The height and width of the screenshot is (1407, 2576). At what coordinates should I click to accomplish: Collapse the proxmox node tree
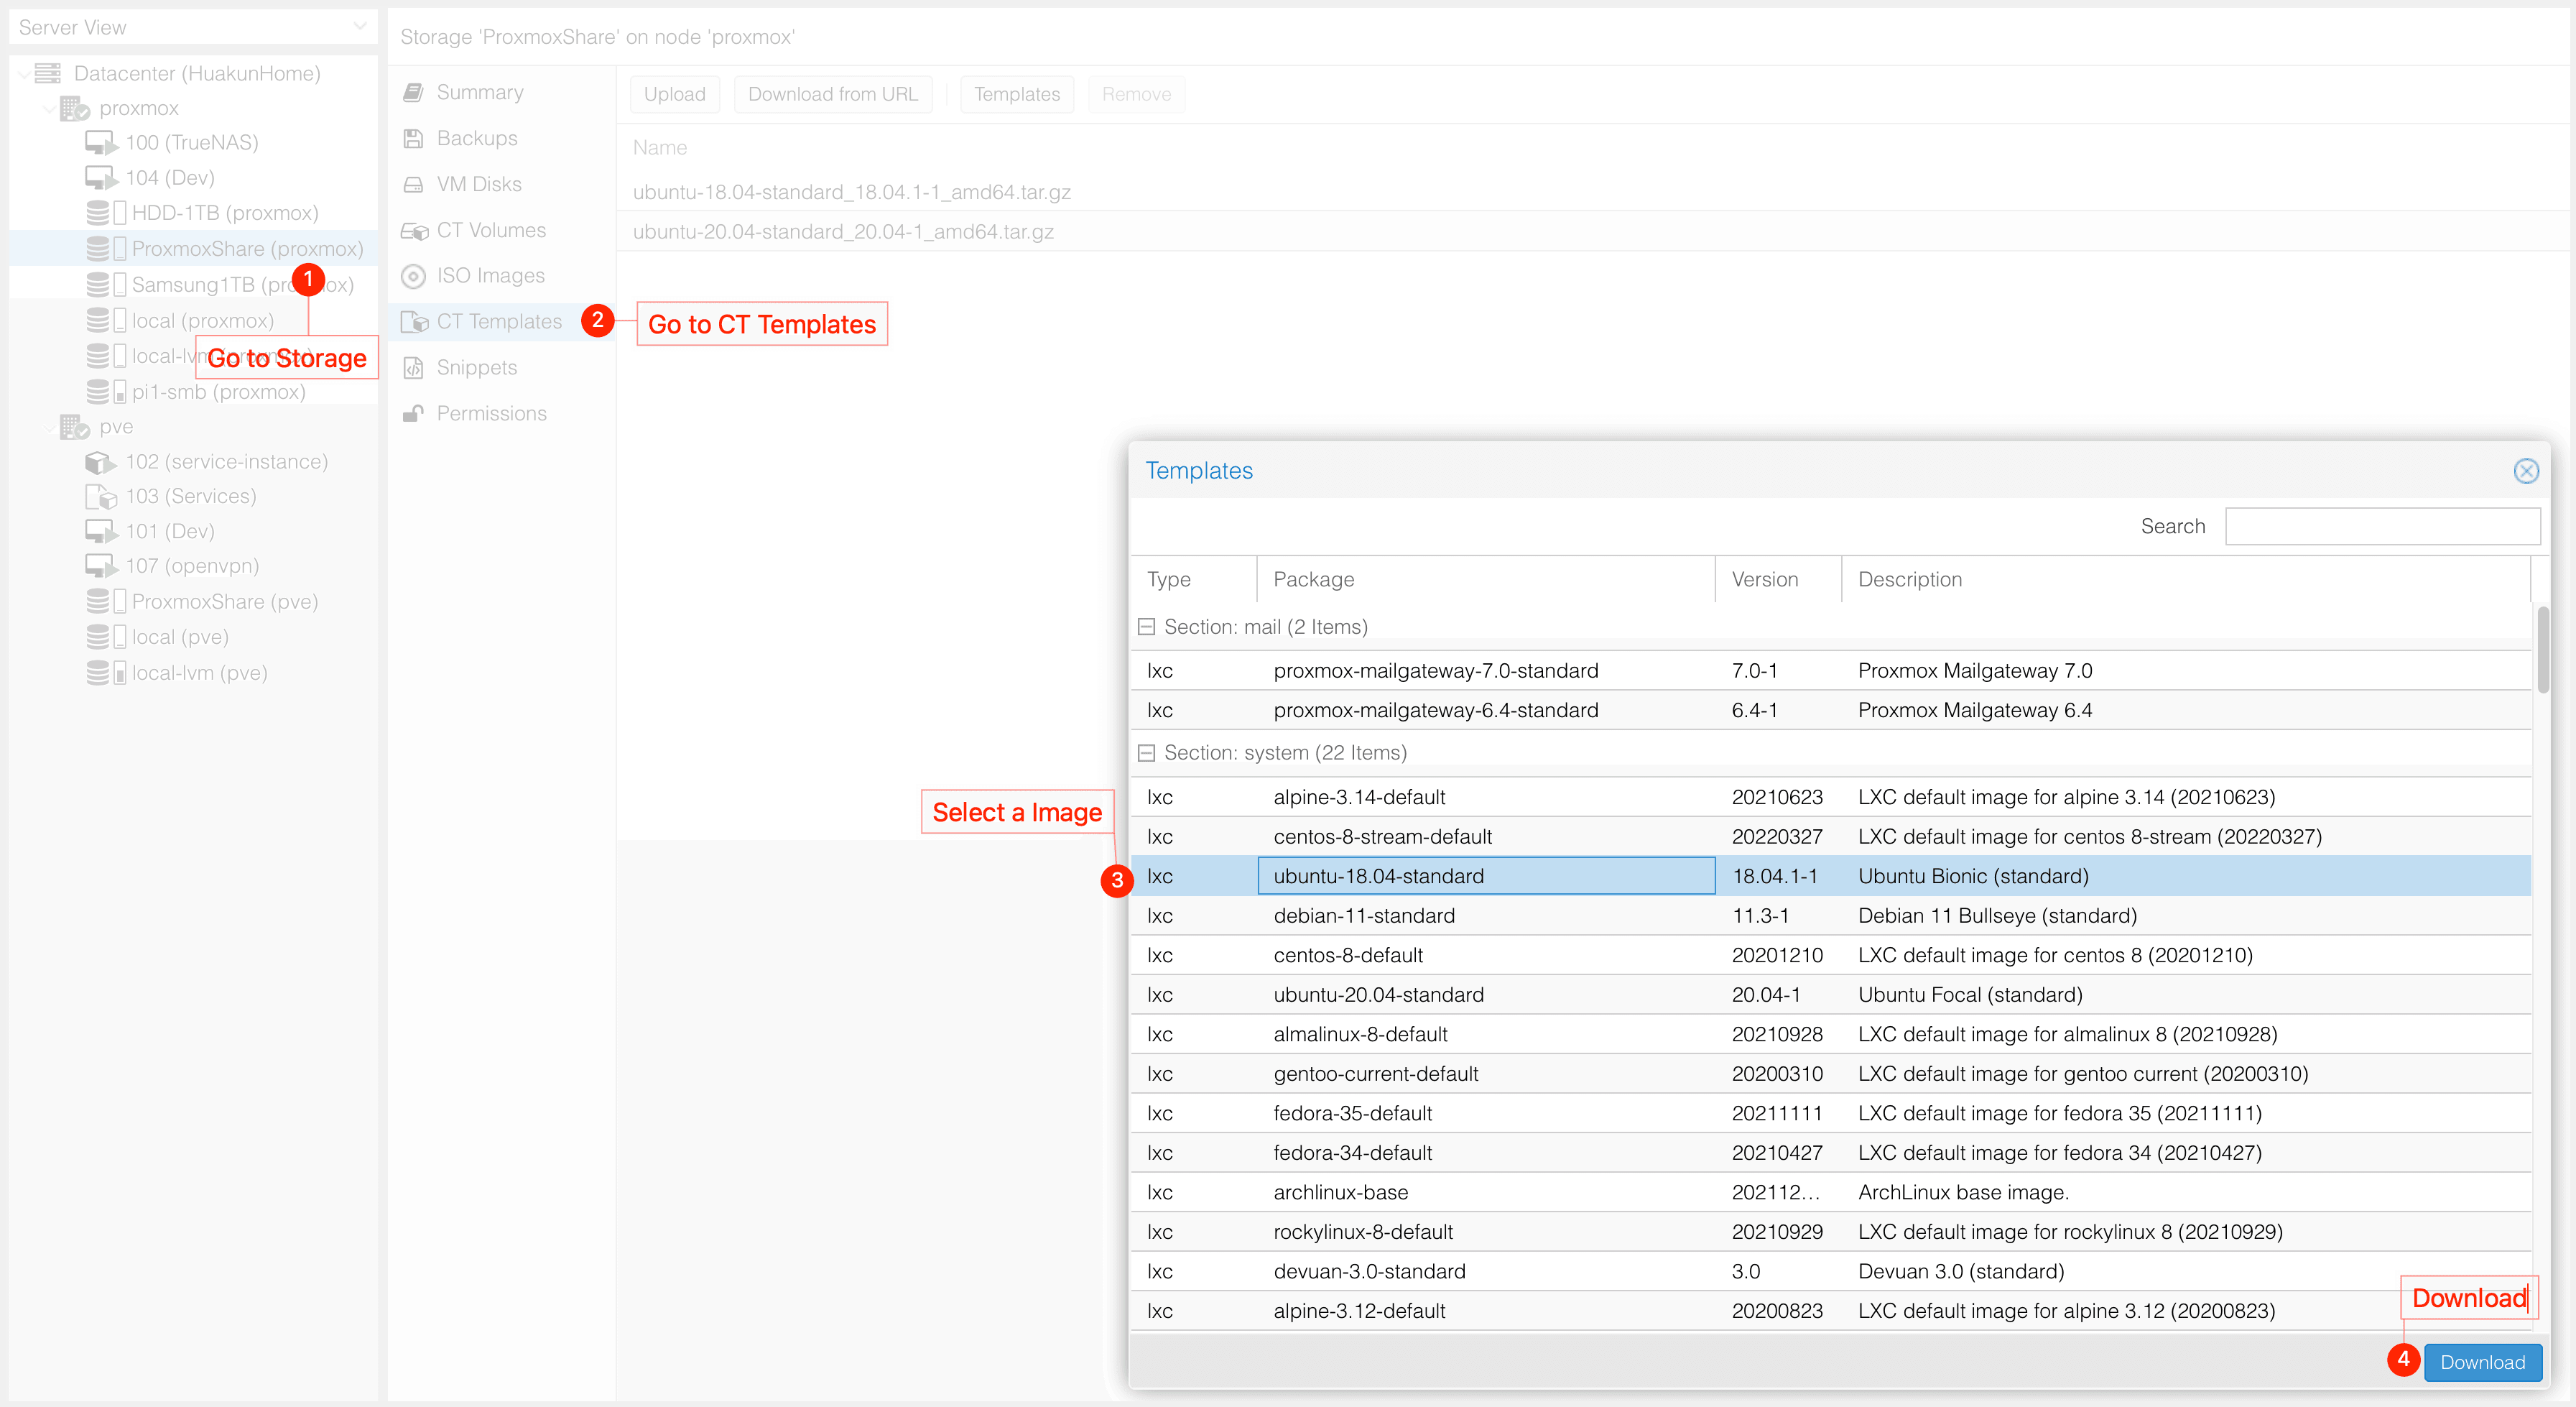click(x=49, y=108)
